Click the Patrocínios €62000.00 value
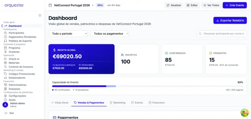251x119 pixels. click(85, 68)
